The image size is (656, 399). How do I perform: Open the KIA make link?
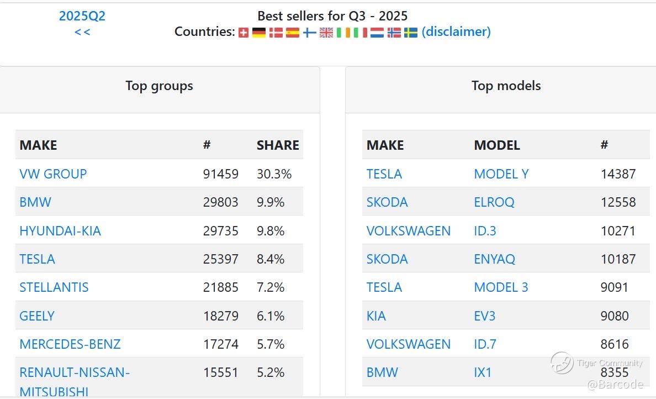376,316
